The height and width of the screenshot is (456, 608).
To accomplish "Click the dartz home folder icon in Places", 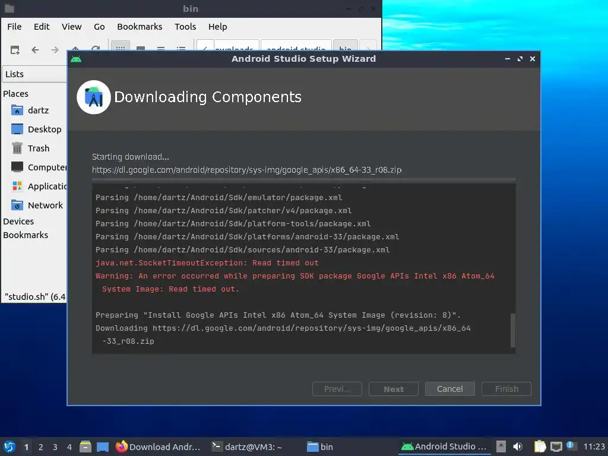I will [x=17, y=110].
